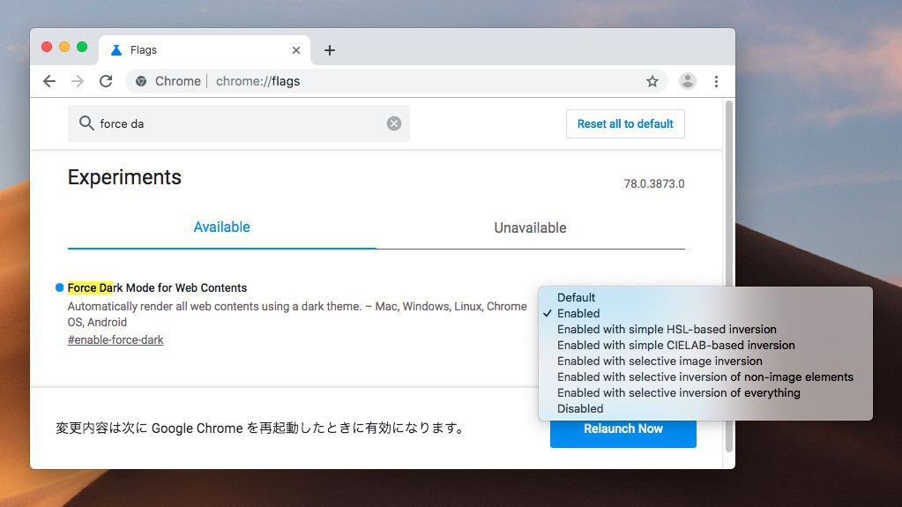The width and height of the screenshot is (902, 507).
Task: Close the Flags tab
Action: pyautogui.click(x=296, y=50)
